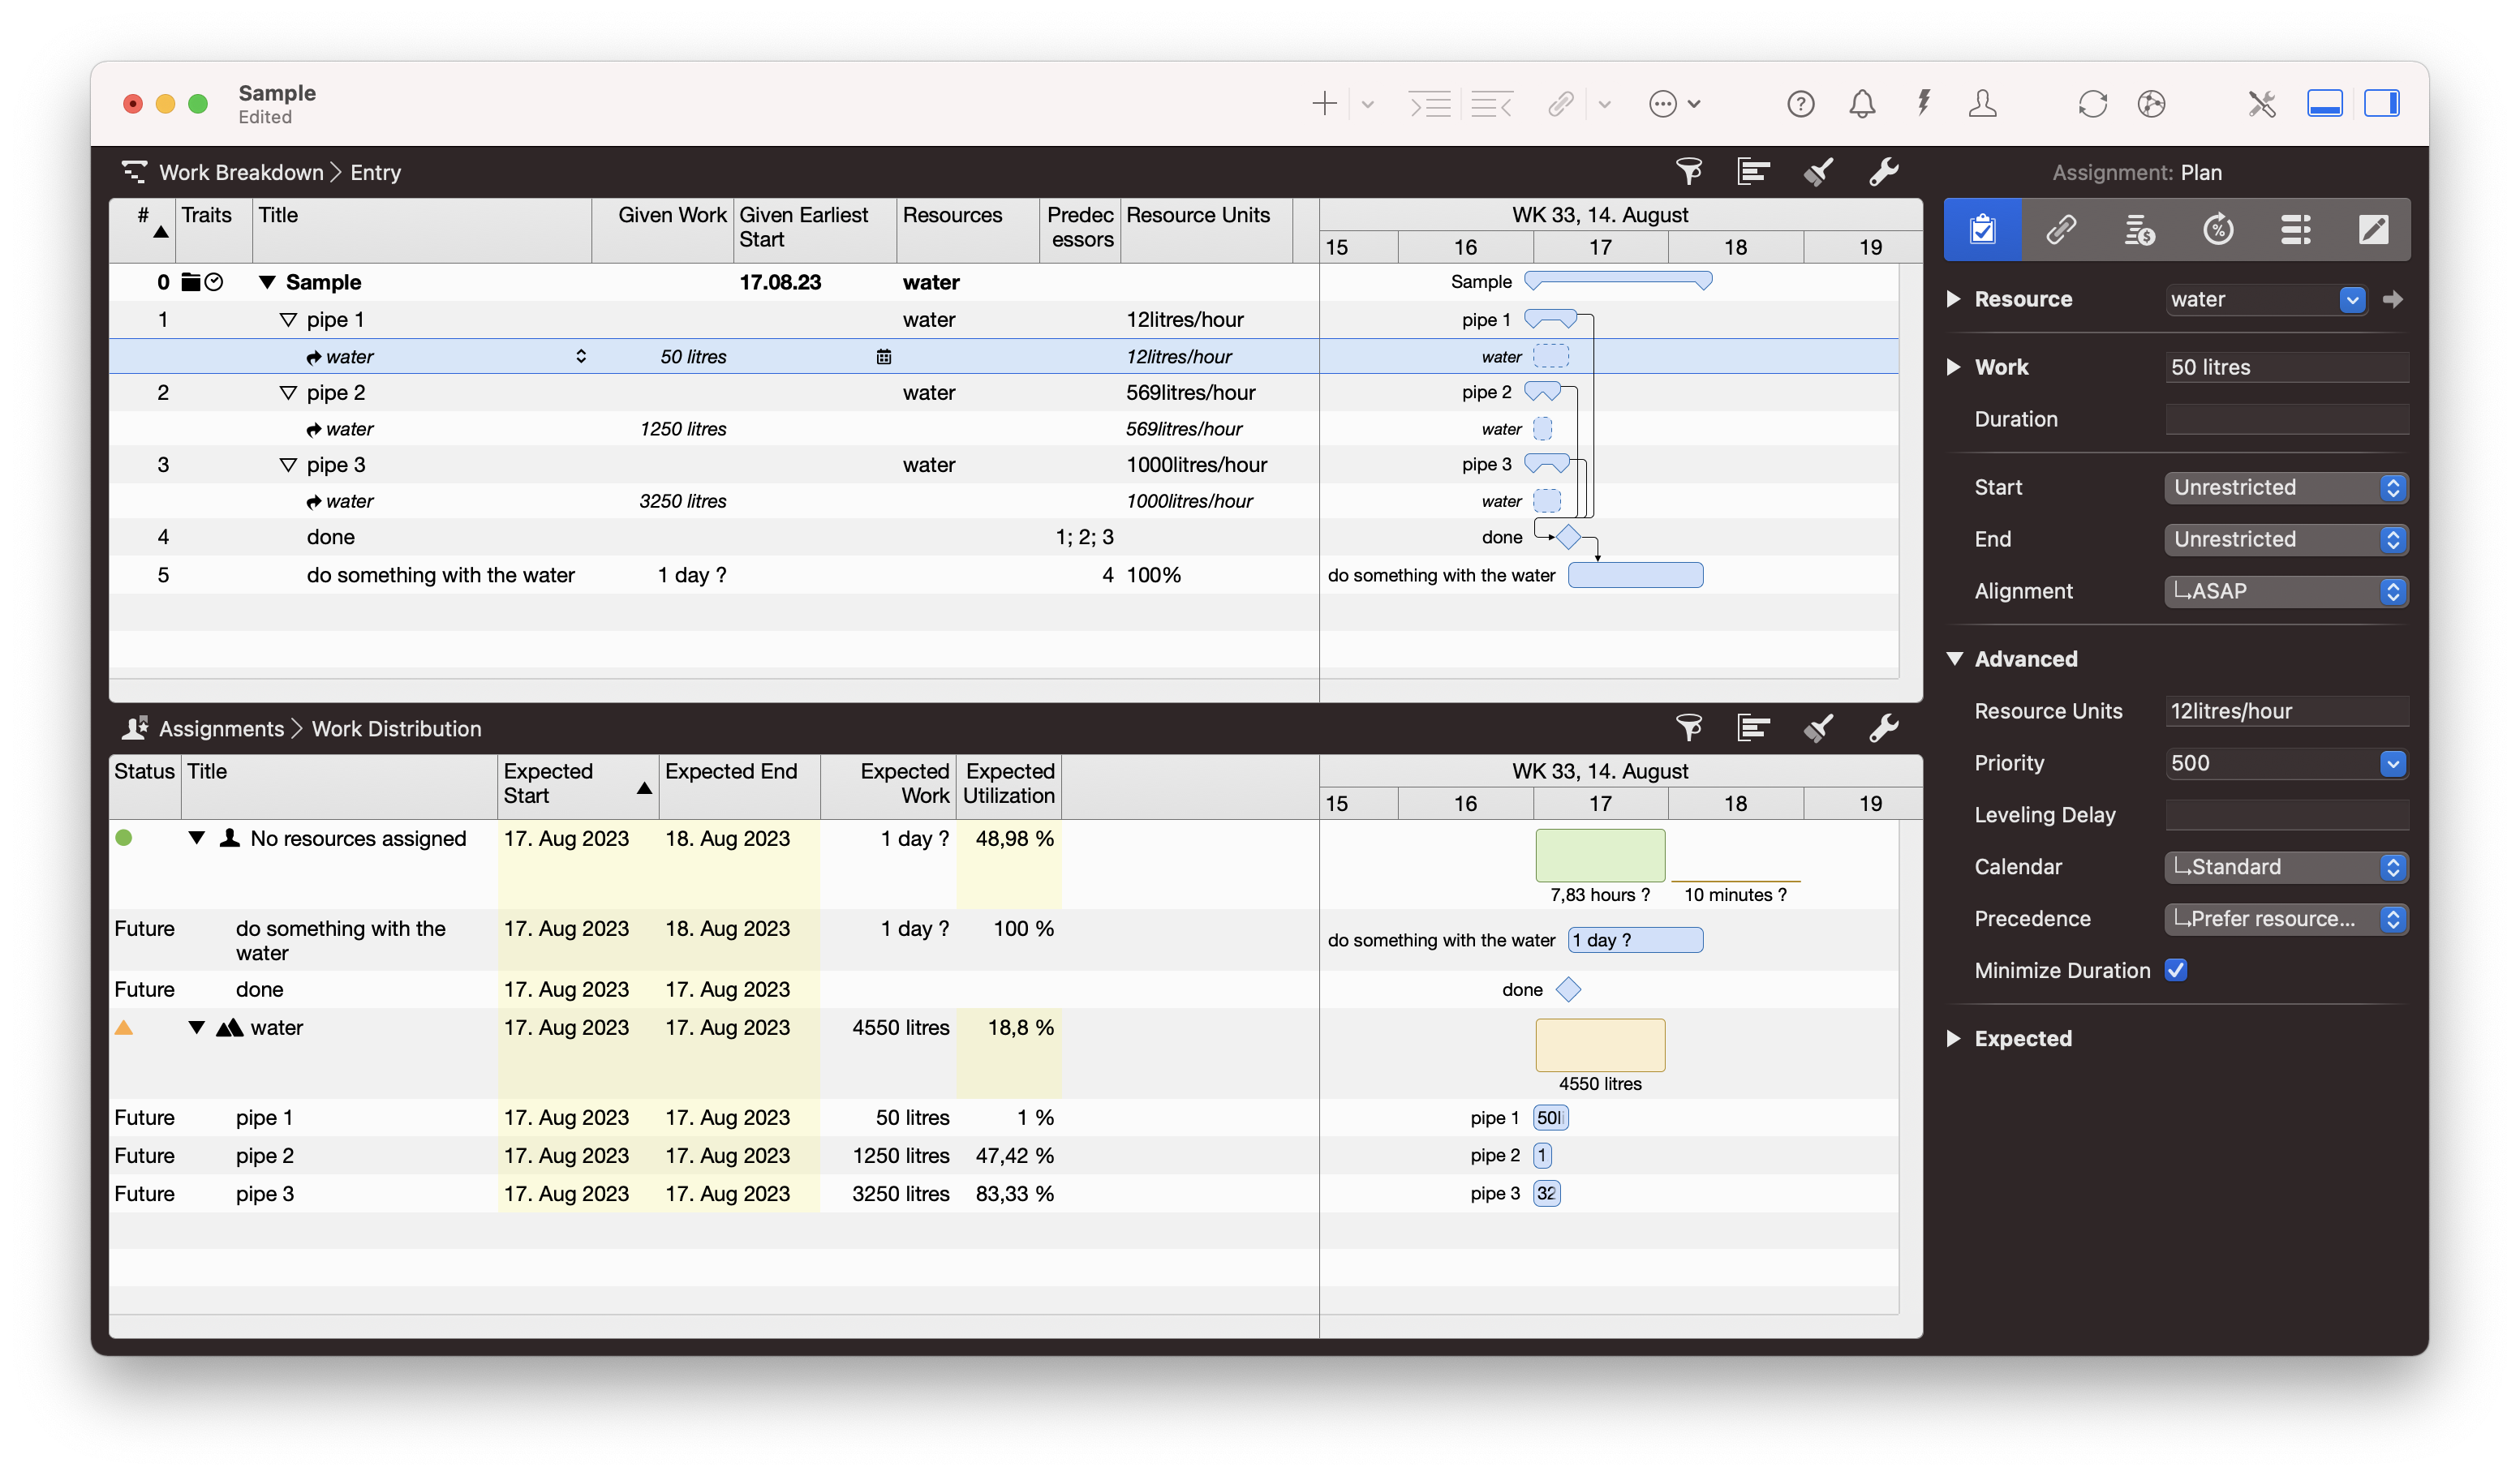
Task: Open the Start Unrestricted dropdown
Action: click(x=2286, y=487)
